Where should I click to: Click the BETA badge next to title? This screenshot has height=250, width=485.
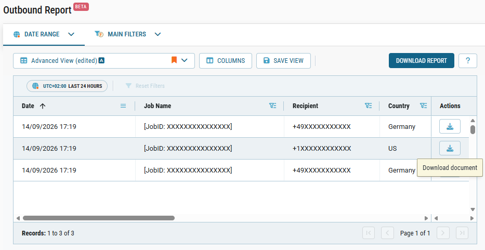click(81, 7)
